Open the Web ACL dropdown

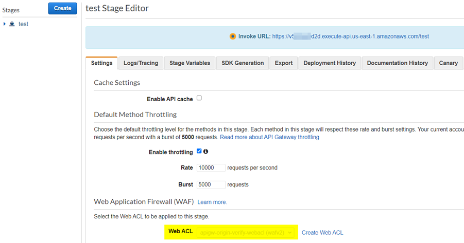[246, 233]
